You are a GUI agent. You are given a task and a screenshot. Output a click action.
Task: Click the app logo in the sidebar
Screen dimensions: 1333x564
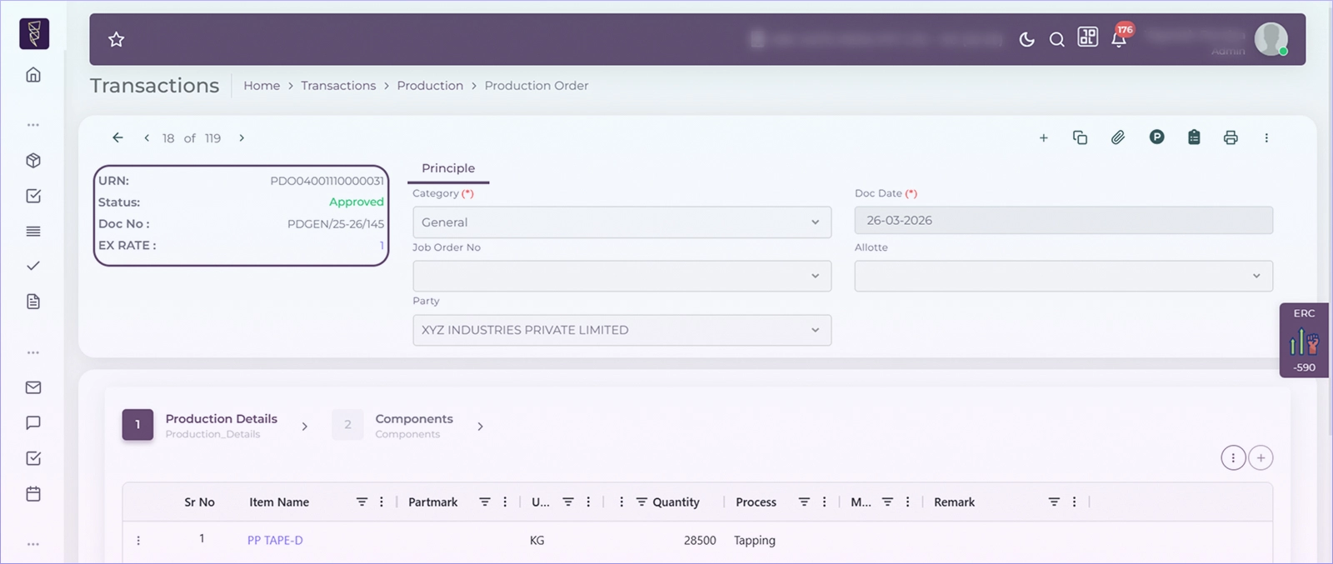(x=34, y=34)
